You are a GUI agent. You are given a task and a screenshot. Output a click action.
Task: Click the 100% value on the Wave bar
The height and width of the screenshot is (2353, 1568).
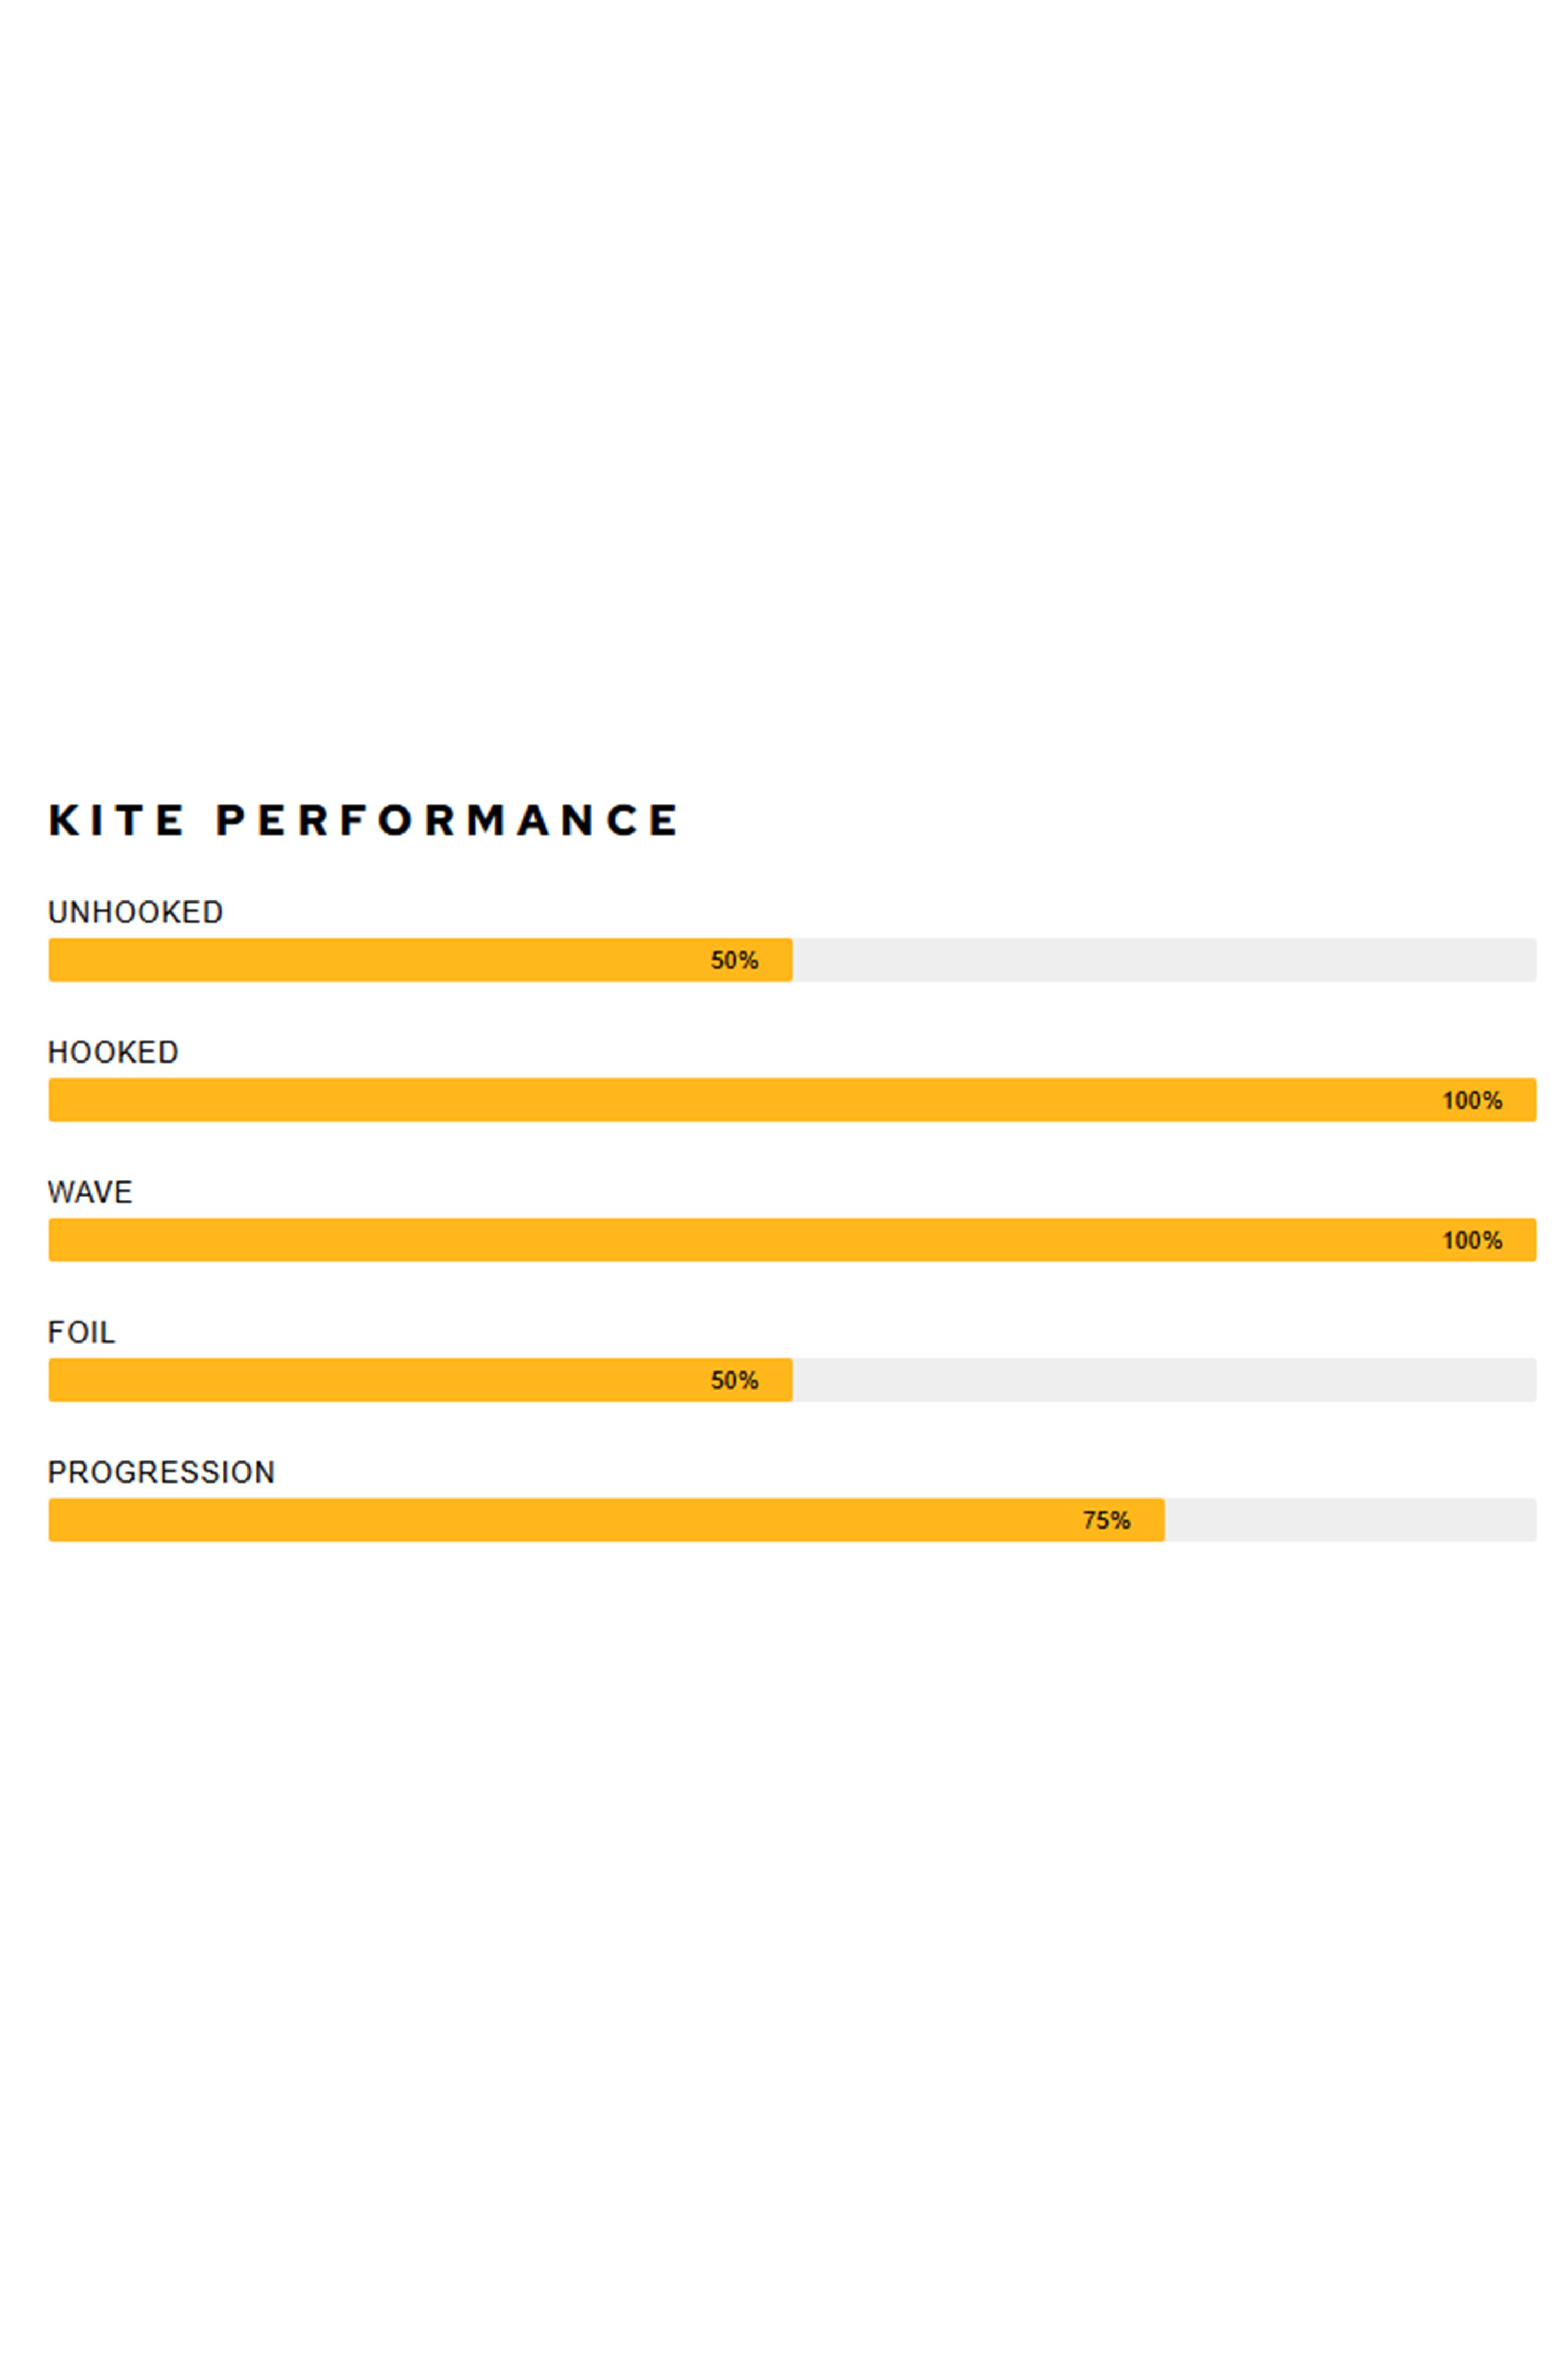1472,1241
